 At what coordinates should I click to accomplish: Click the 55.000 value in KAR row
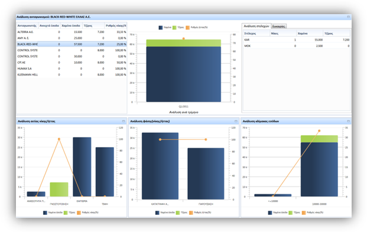click(319, 40)
